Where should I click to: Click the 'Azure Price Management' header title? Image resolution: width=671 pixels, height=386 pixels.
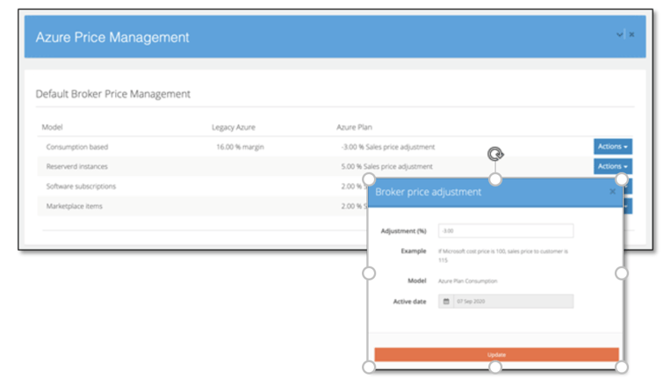pos(112,37)
